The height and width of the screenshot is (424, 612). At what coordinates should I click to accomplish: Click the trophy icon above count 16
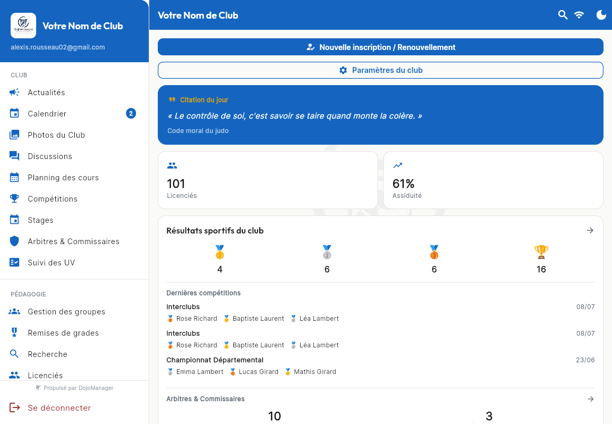tap(541, 252)
